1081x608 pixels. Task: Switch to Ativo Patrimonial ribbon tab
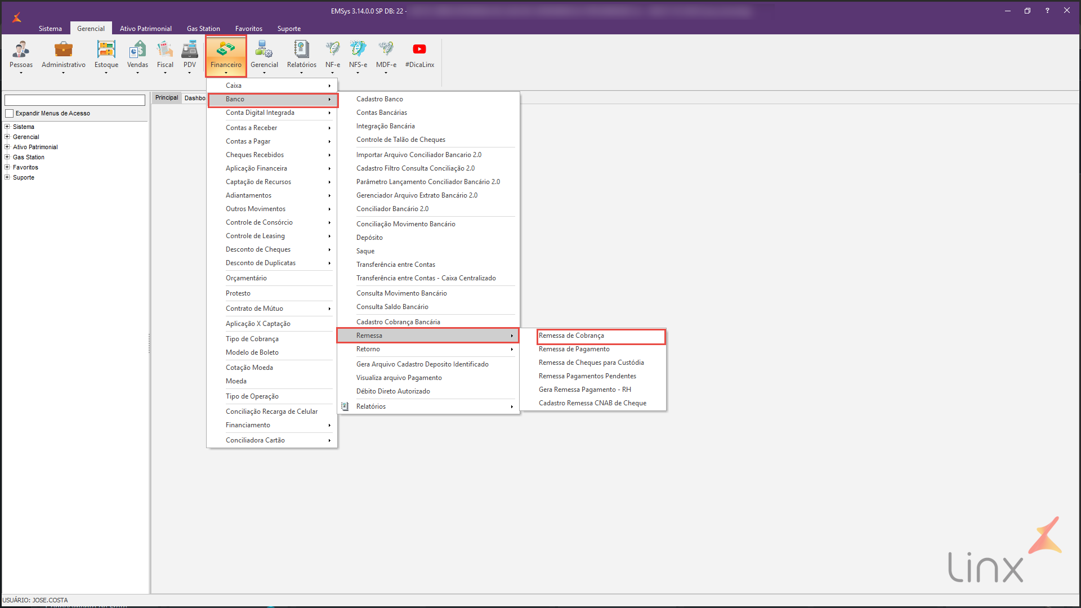pyautogui.click(x=145, y=29)
